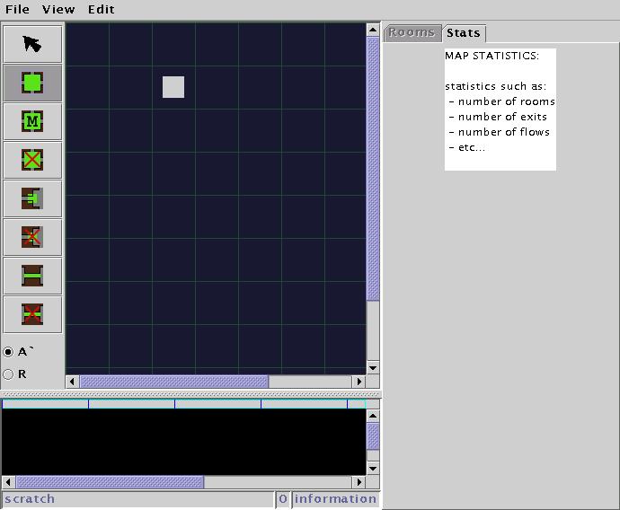
Task: Click the white room square on the map
Action: [x=173, y=87]
